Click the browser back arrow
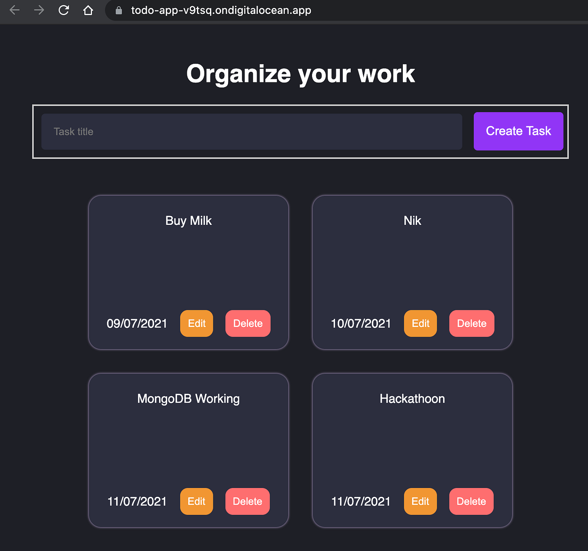588x551 pixels. click(x=15, y=11)
